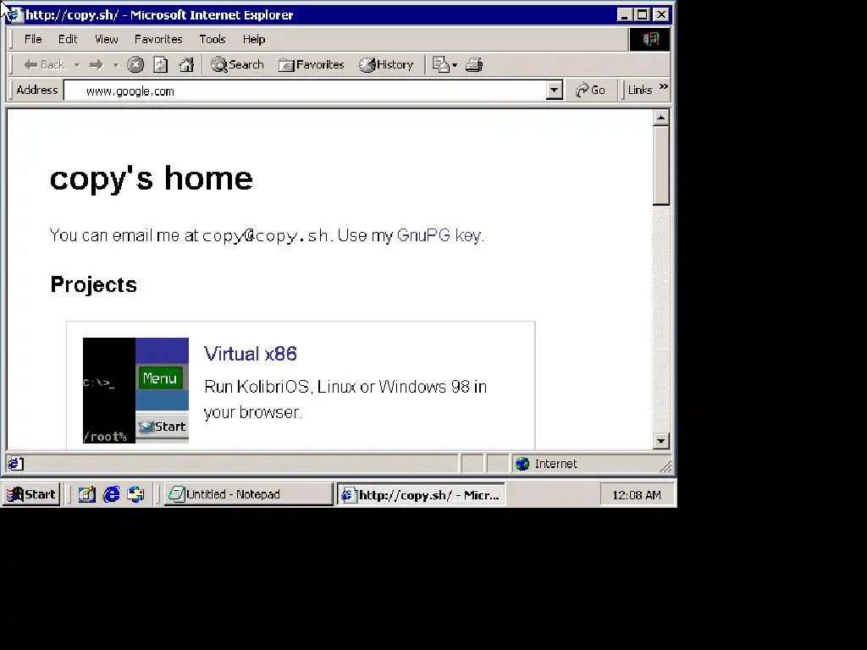Click the Internet zone globe icon

(522, 464)
